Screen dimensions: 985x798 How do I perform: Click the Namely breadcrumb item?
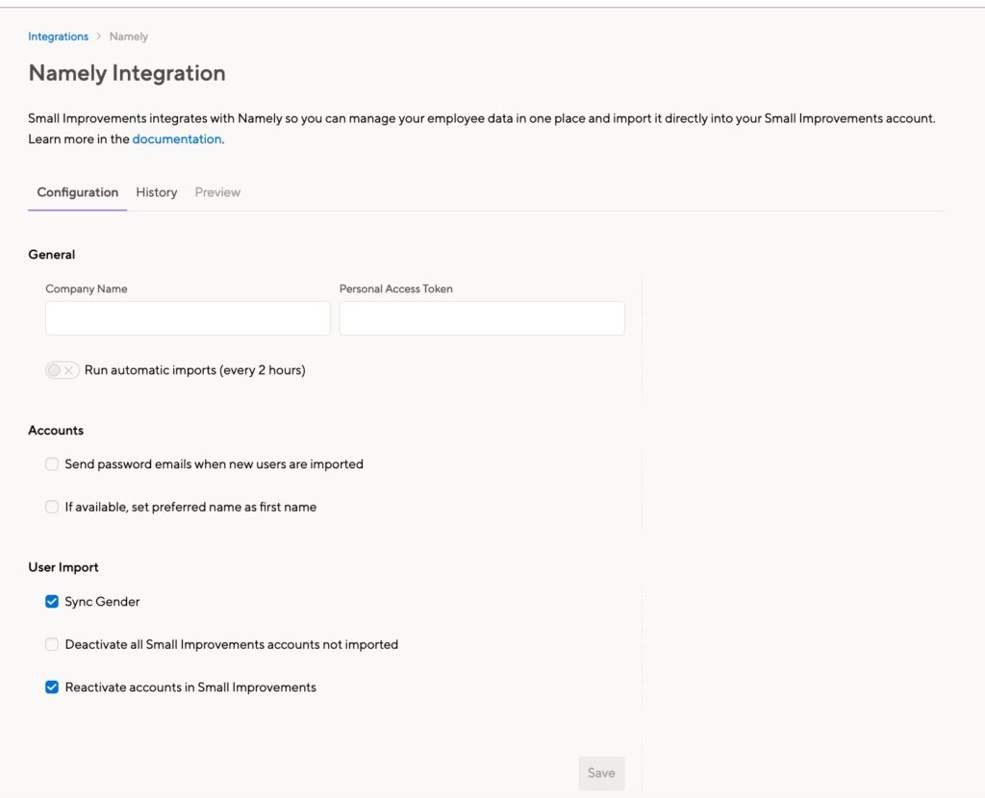click(x=129, y=37)
